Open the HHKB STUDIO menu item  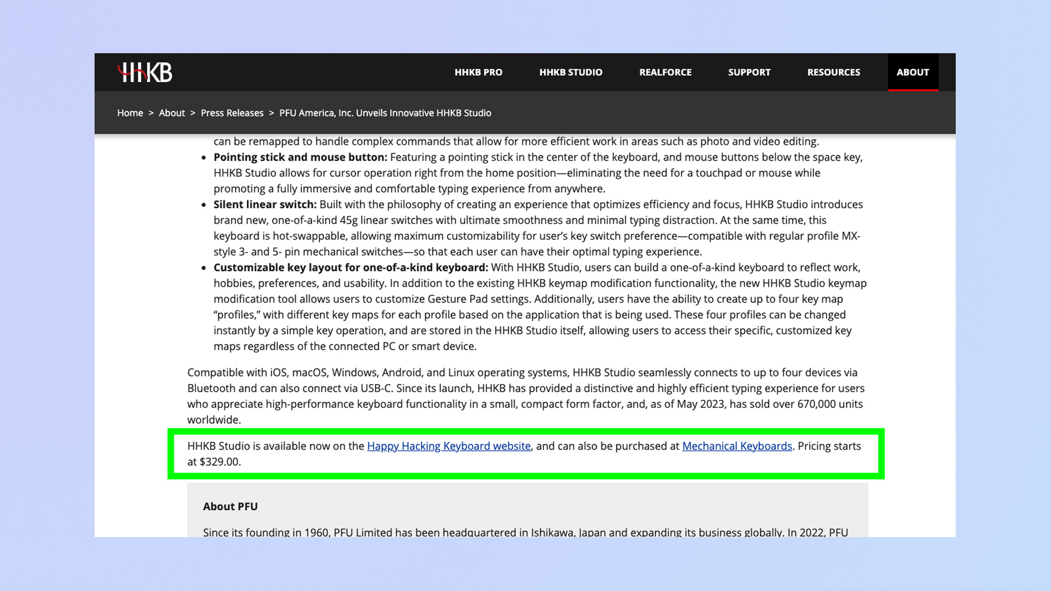pos(571,72)
